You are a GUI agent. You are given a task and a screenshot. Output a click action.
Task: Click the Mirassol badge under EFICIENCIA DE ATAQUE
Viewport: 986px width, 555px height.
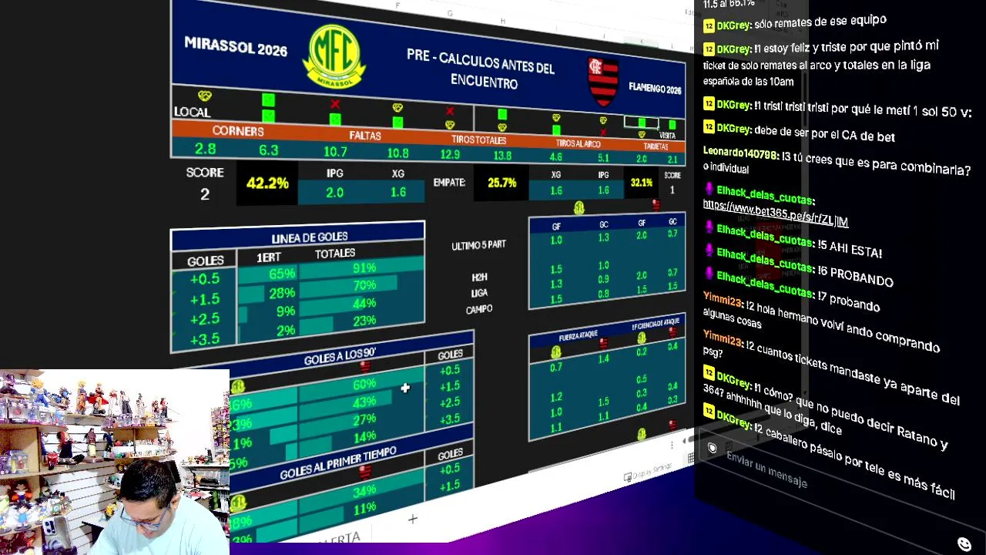[x=642, y=338]
